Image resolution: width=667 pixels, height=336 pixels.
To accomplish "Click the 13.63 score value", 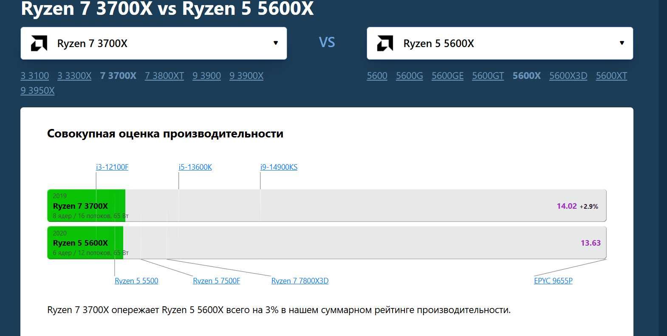I will pos(591,243).
